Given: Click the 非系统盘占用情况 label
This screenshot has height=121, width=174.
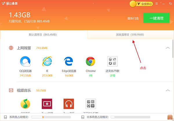Looking at the screenshot, I should pos(98,117).
